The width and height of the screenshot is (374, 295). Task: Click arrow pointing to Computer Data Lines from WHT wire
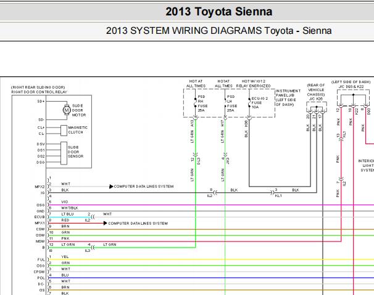pyautogui.click(x=111, y=187)
